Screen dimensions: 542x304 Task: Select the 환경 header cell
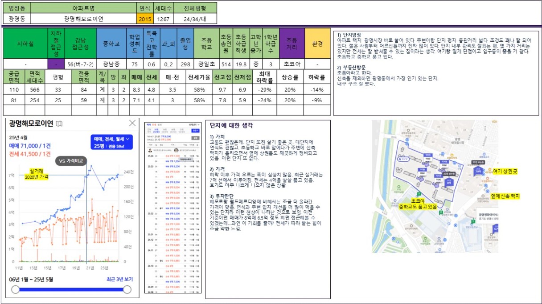tap(317, 44)
